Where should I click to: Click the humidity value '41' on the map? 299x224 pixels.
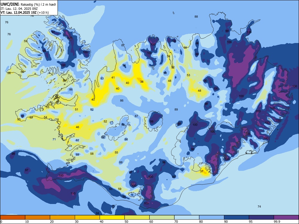[x=113, y=78]
